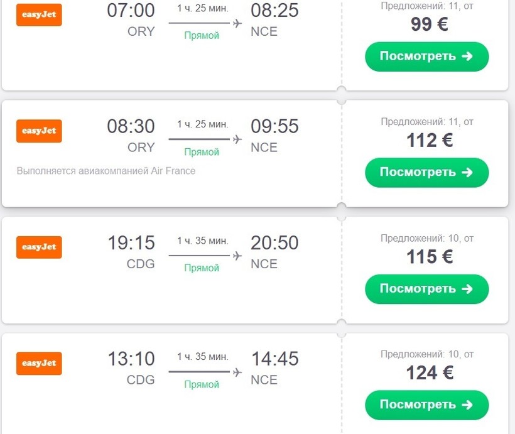Click easyJet logo on 19:15 flight
Image resolution: width=515 pixels, height=434 pixels.
tap(39, 247)
